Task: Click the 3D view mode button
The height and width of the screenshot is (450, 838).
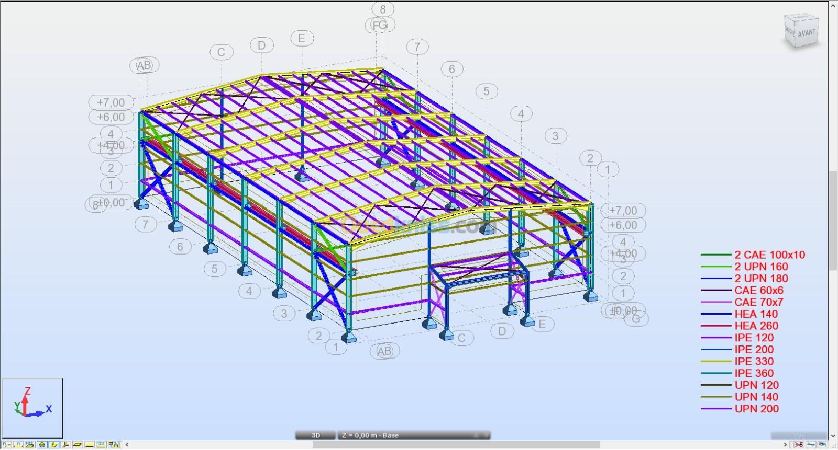Action: (316, 435)
